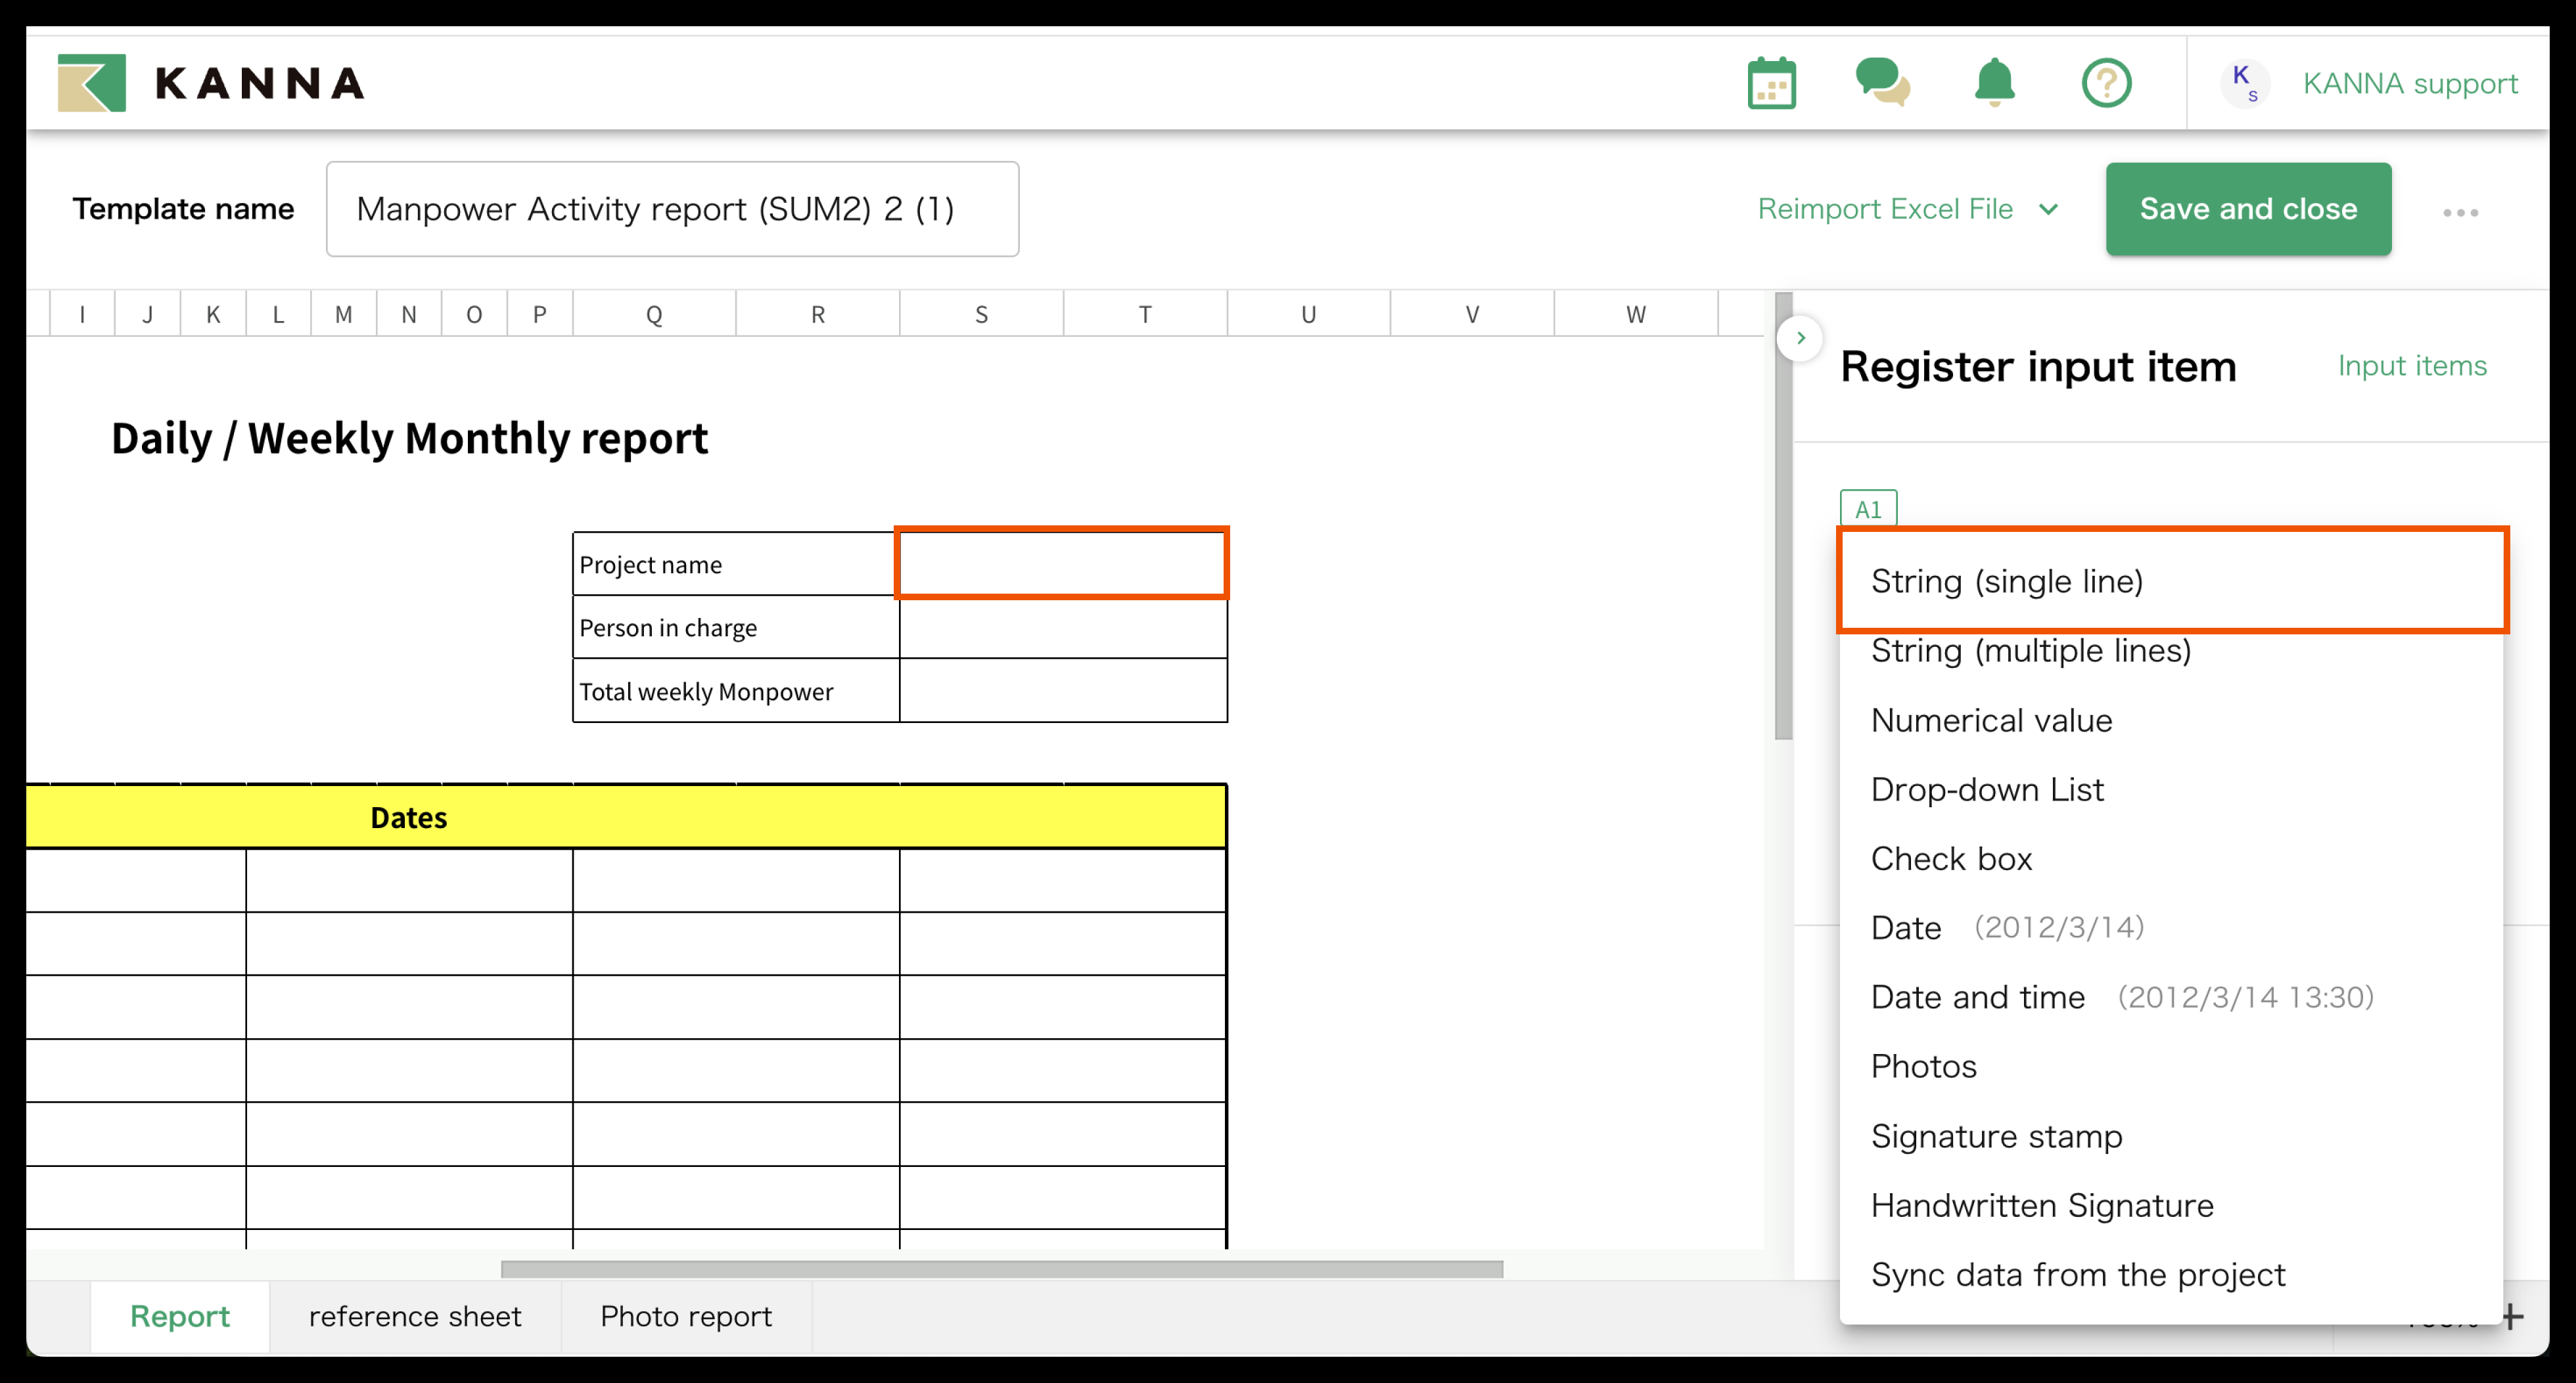Viewport: 2576px width, 1383px height.
Task: Open the three-dot more options menu
Action: pyautogui.click(x=2460, y=212)
